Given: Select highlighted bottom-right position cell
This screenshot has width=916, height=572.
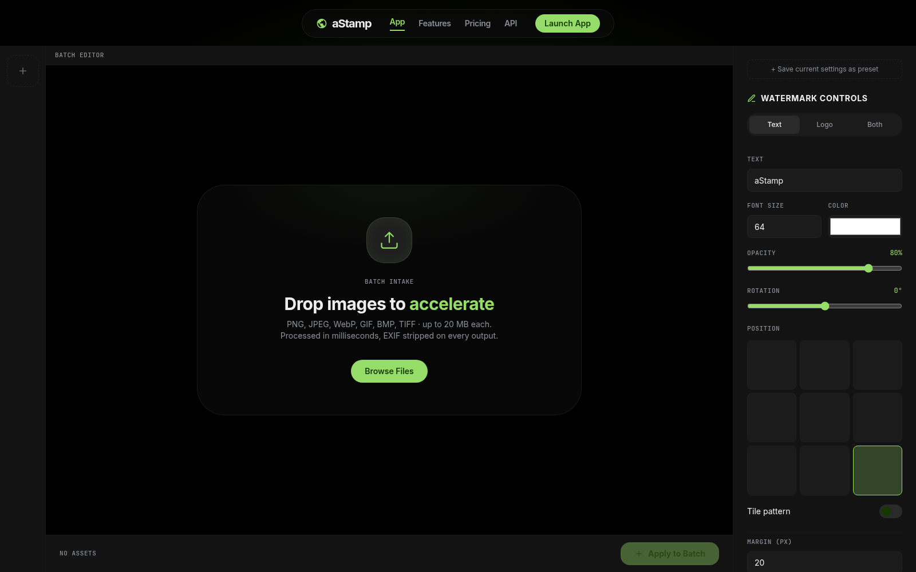Looking at the screenshot, I should (878, 470).
